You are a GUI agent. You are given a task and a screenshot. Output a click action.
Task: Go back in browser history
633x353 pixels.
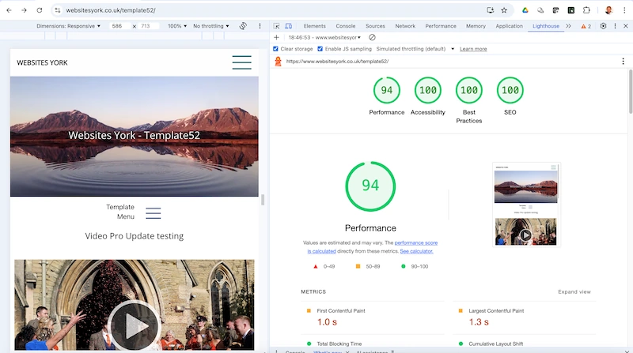coord(9,10)
